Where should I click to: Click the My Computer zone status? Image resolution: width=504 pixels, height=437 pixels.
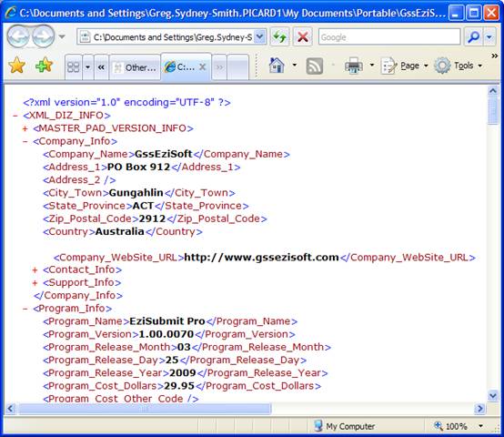coord(344,426)
